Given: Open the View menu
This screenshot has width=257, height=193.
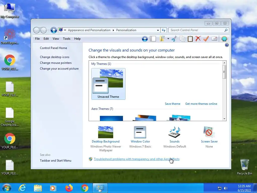Looking at the screenshot, I should (56, 39).
